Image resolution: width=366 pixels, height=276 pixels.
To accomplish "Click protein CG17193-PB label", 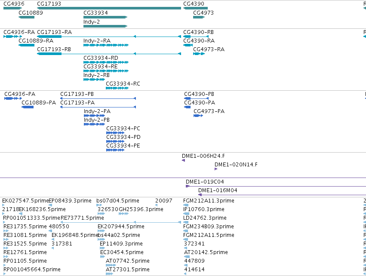I will point(77,94).
